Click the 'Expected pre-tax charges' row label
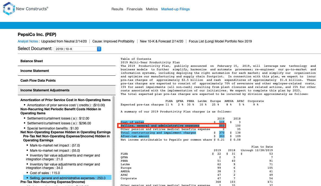This screenshot has height=186, width=321. (142, 105)
